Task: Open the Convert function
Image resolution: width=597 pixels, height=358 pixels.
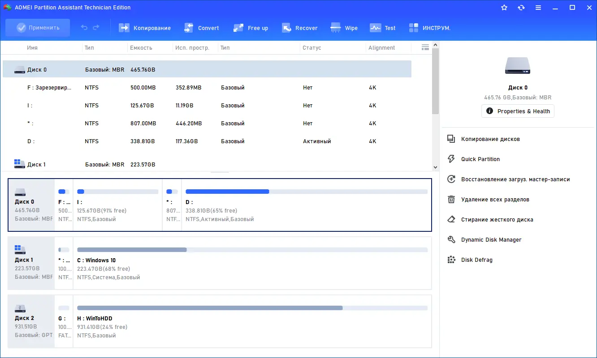Action: tap(201, 28)
